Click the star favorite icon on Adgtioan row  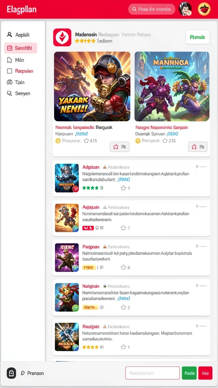pos(123,188)
